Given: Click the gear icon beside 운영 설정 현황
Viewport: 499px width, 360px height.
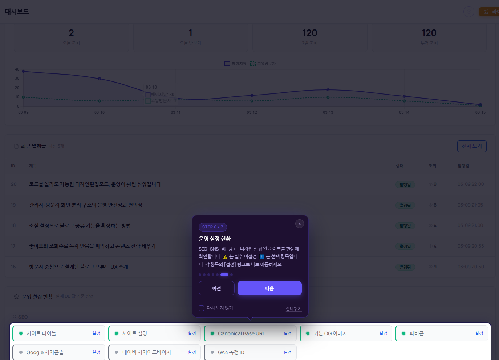Looking at the screenshot, I should (16, 297).
